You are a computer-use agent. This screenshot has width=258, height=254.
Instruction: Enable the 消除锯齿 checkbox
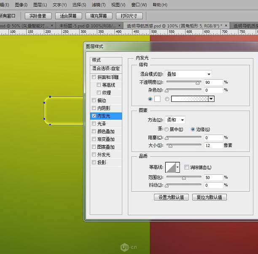(x=186, y=167)
